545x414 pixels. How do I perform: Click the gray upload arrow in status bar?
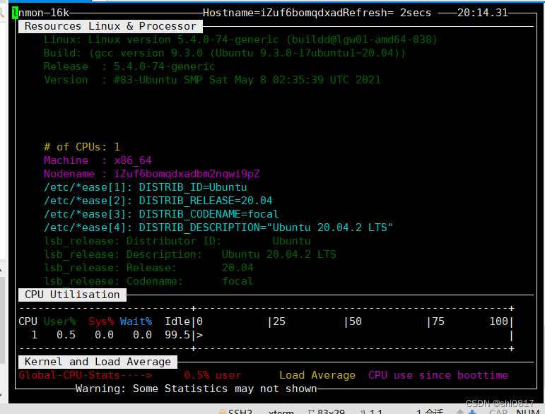[460, 412]
